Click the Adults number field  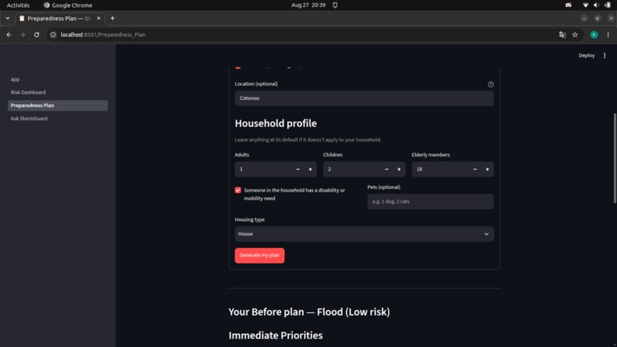coord(263,169)
